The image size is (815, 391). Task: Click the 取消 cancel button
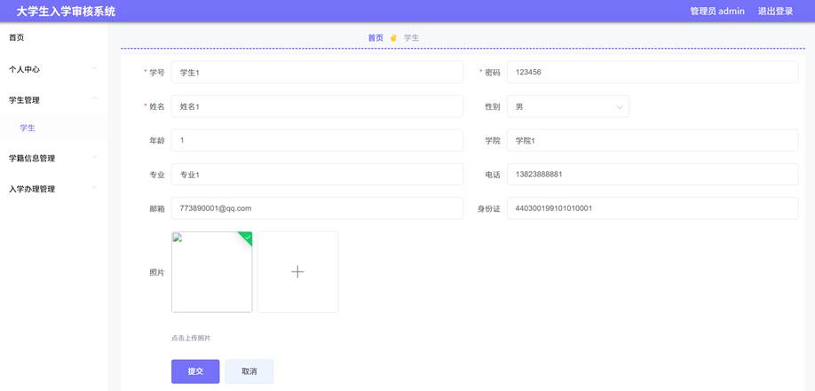249,371
